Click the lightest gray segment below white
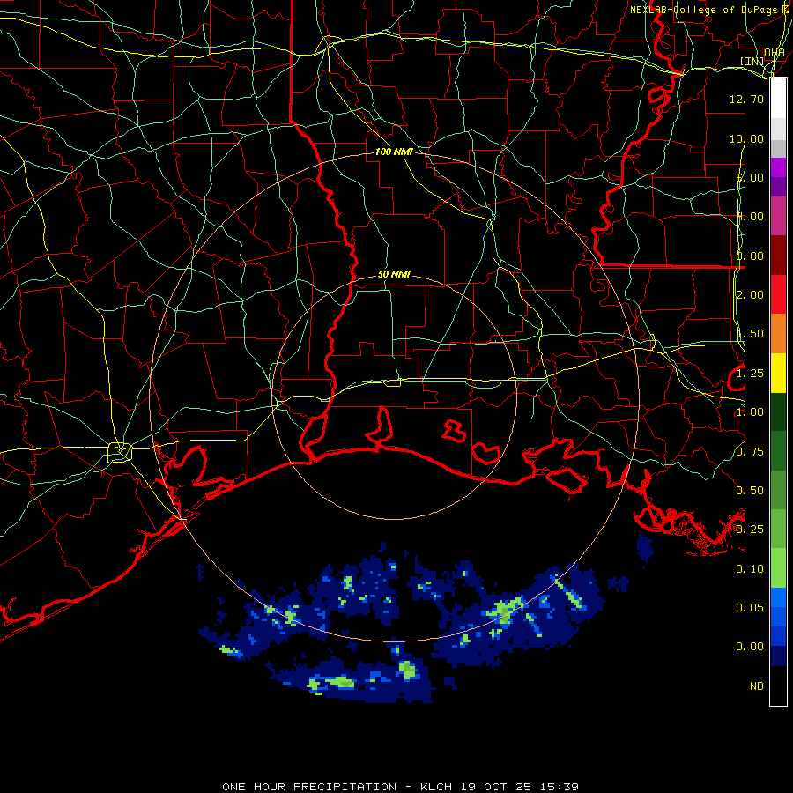This screenshot has height=793, width=793. tap(778, 129)
